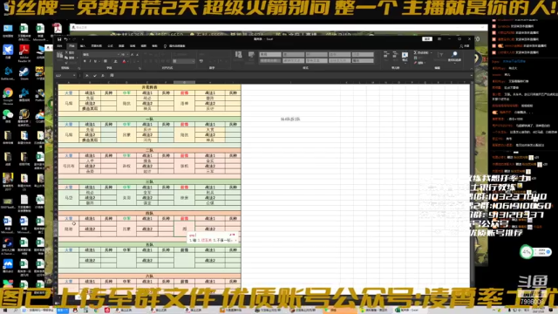Switch to the Page Layout tab
Image resolution: width=558 pixels, height=314 pixels.
(96, 46)
